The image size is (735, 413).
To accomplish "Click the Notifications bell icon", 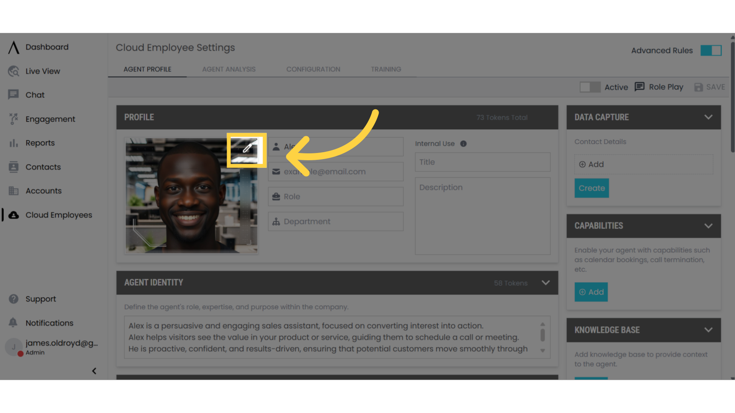I will [x=13, y=323].
